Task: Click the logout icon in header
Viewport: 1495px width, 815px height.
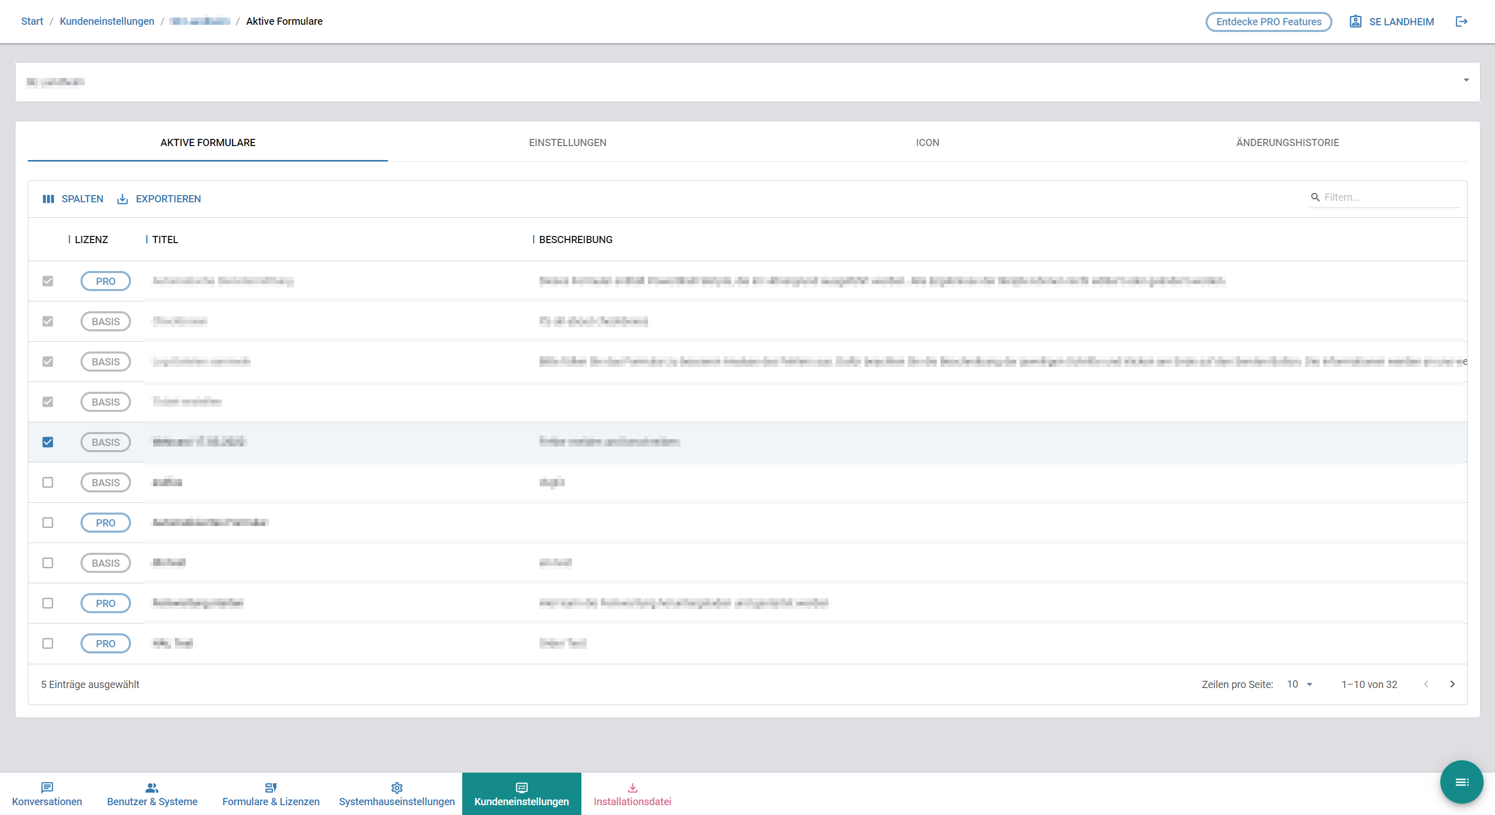Action: [x=1461, y=22]
